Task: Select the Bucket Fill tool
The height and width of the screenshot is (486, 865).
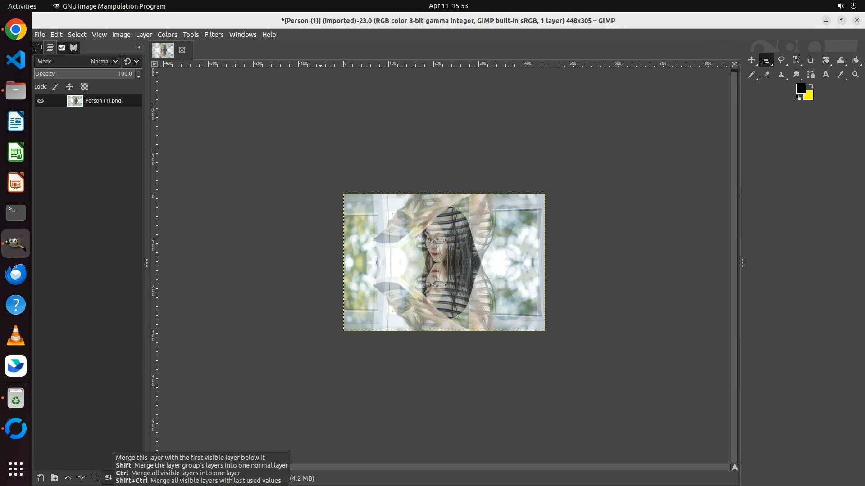Action: tap(856, 60)
